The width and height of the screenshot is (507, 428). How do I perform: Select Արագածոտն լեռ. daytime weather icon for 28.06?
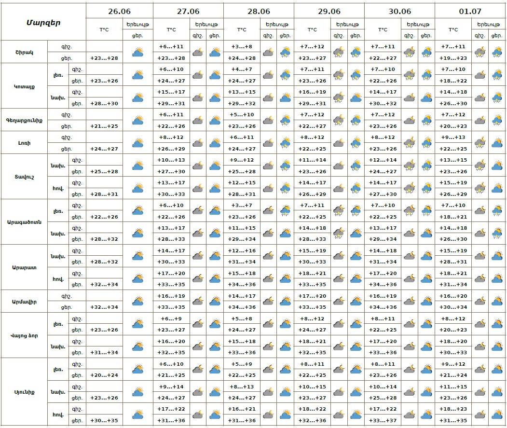click(285, 211)
